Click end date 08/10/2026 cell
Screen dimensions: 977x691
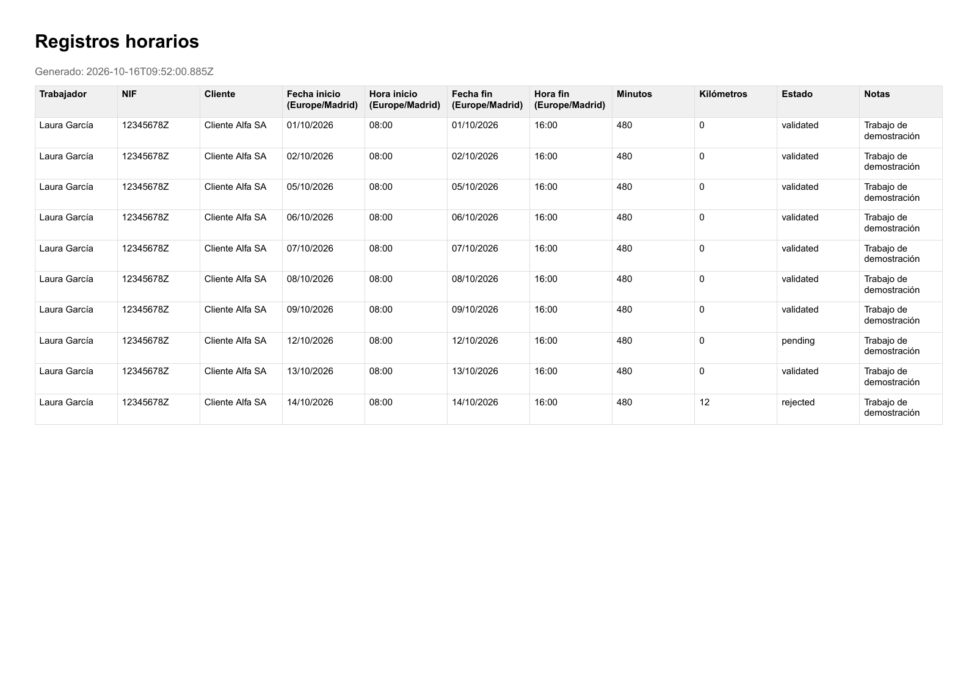click(488, 286)
